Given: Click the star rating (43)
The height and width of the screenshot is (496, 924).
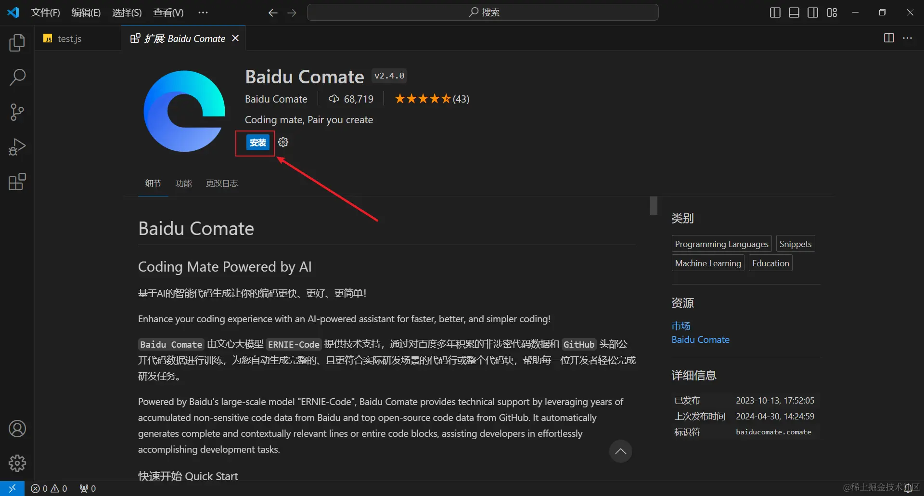Looking at the screenshot, I should click(432, 99).
